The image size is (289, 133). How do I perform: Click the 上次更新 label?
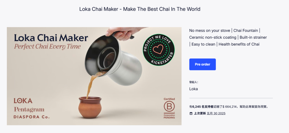(x=200, y=113)
